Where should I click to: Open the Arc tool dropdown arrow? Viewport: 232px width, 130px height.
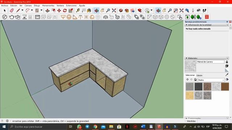pos(32,10)
